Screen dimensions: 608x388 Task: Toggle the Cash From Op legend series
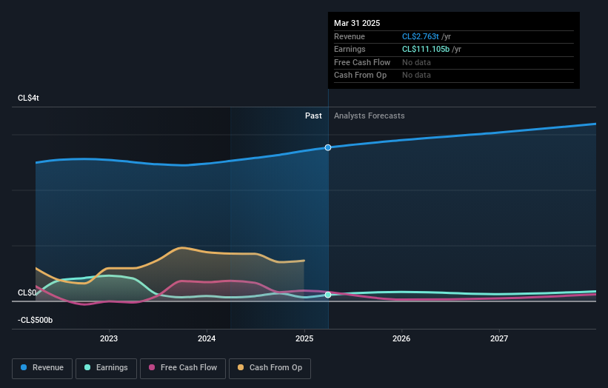click(x=270, y=368)
